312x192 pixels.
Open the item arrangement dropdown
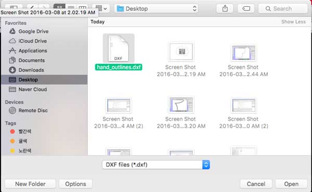pos(101,8)
